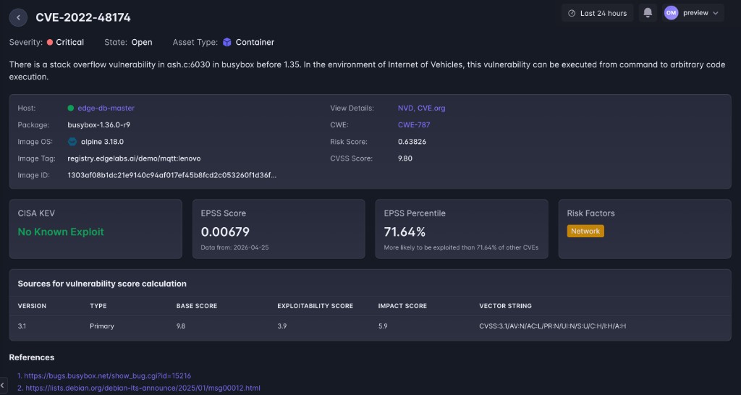Screen dimensions: 741x395
Task: Click the Open state value
Action: tap(142, 42)
